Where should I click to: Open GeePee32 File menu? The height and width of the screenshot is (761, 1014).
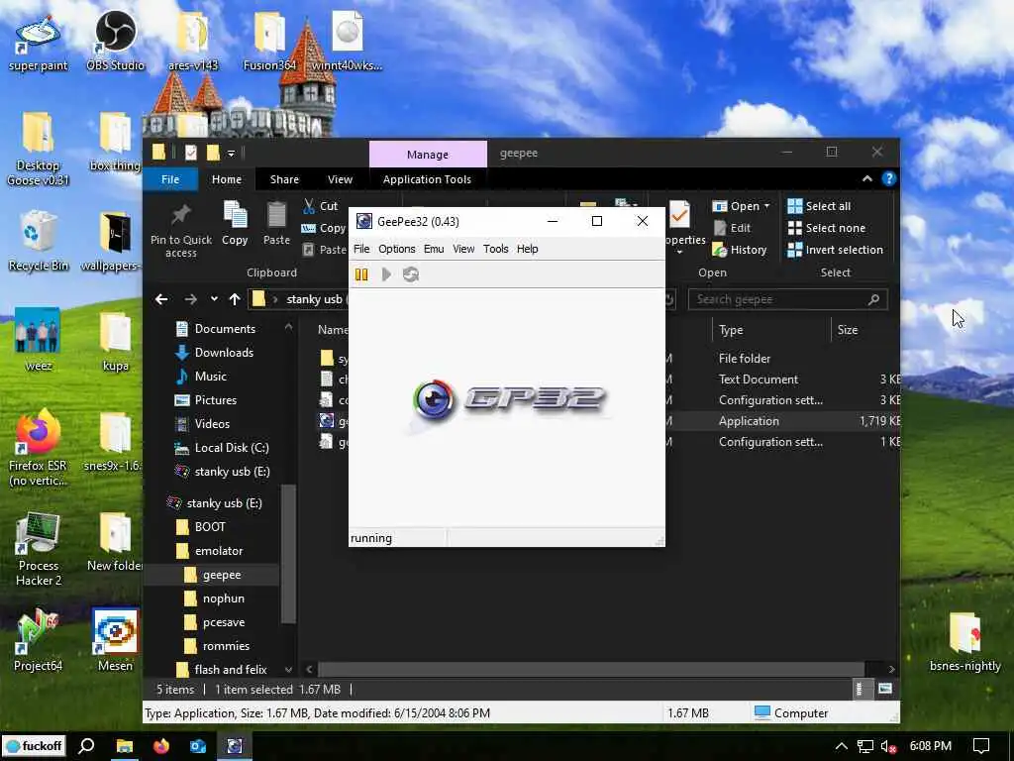click(361, 249)
